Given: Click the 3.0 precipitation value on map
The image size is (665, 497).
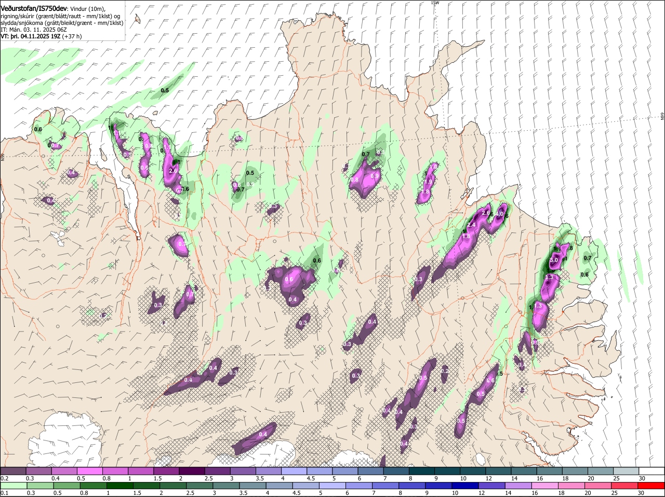Looking at the screenshot, I should (554, 260).
